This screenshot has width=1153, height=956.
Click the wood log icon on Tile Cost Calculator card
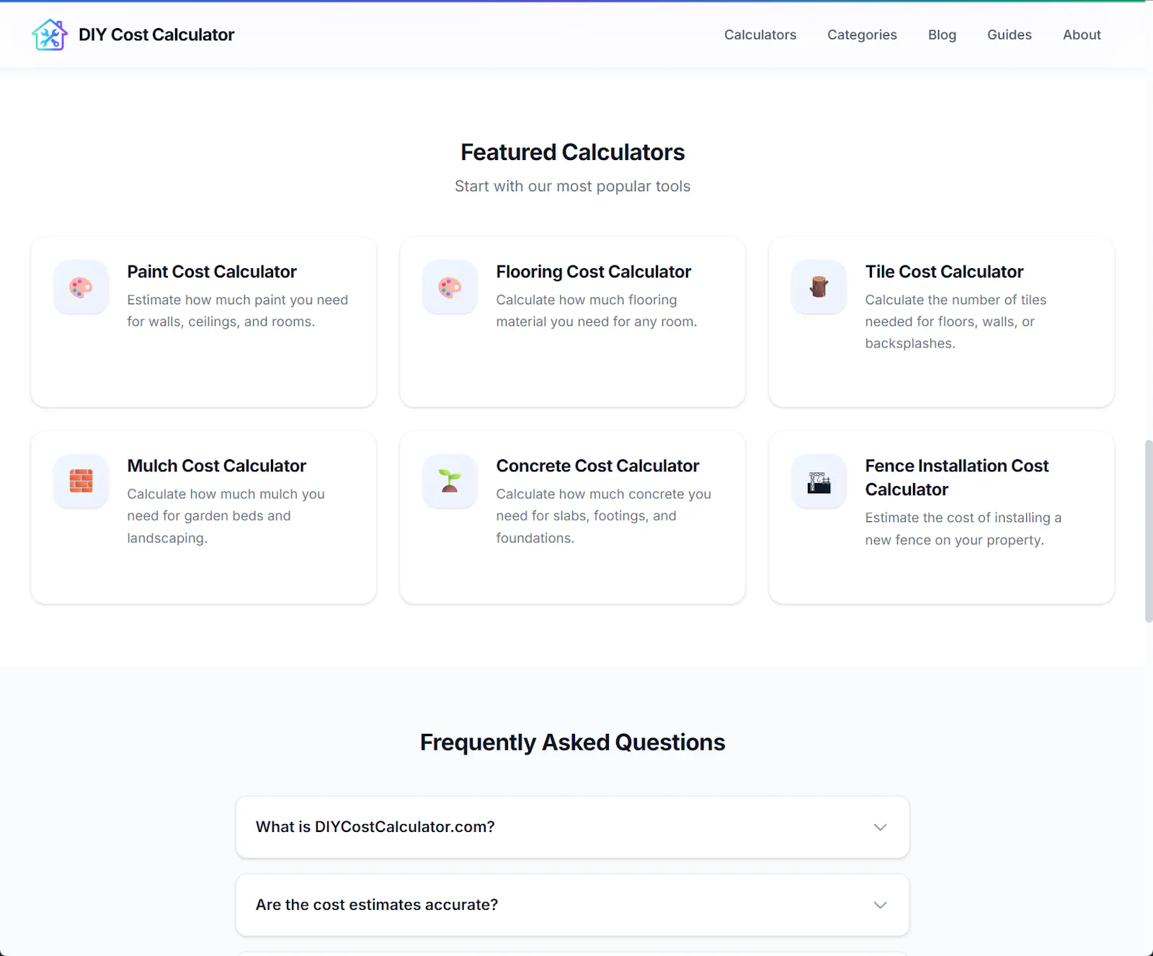click(x=819, y=287)
